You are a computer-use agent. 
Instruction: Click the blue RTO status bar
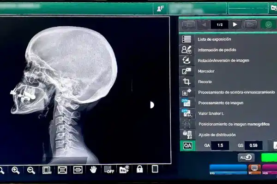228,168
